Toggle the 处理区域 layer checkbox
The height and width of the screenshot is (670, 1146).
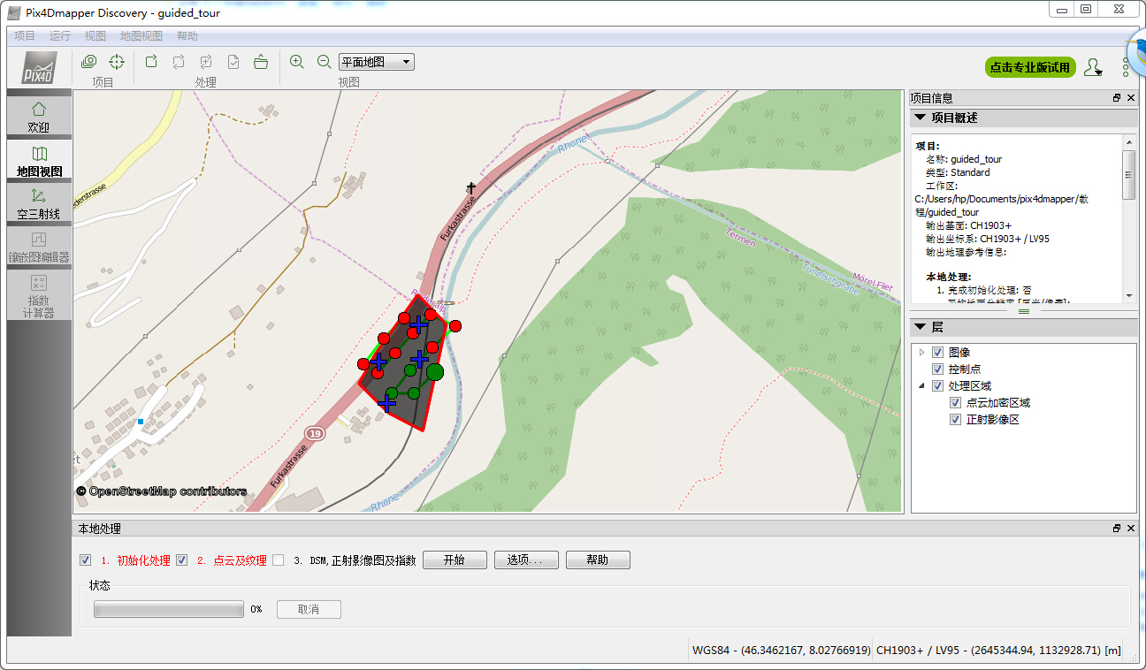point(938,386)
